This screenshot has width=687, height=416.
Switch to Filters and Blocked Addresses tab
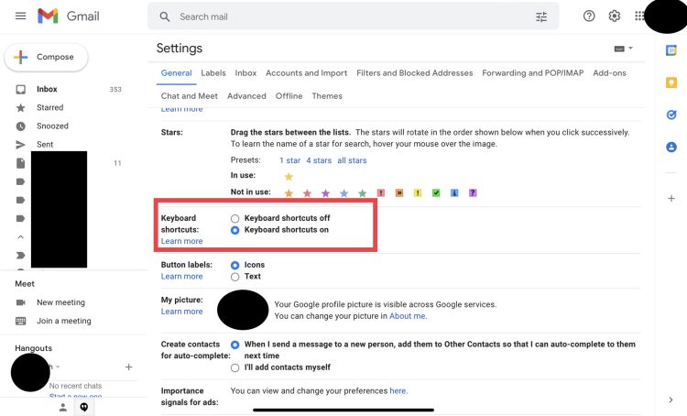click(414, 73)
